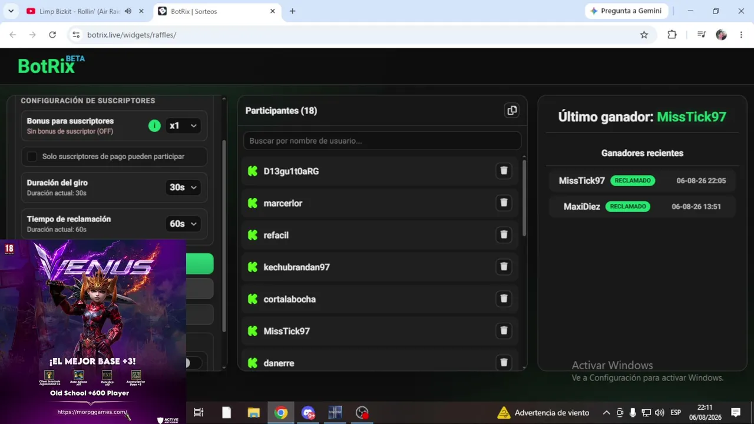Open Task View on the taskbar
754x424 pixels.
tap(199, 413)
